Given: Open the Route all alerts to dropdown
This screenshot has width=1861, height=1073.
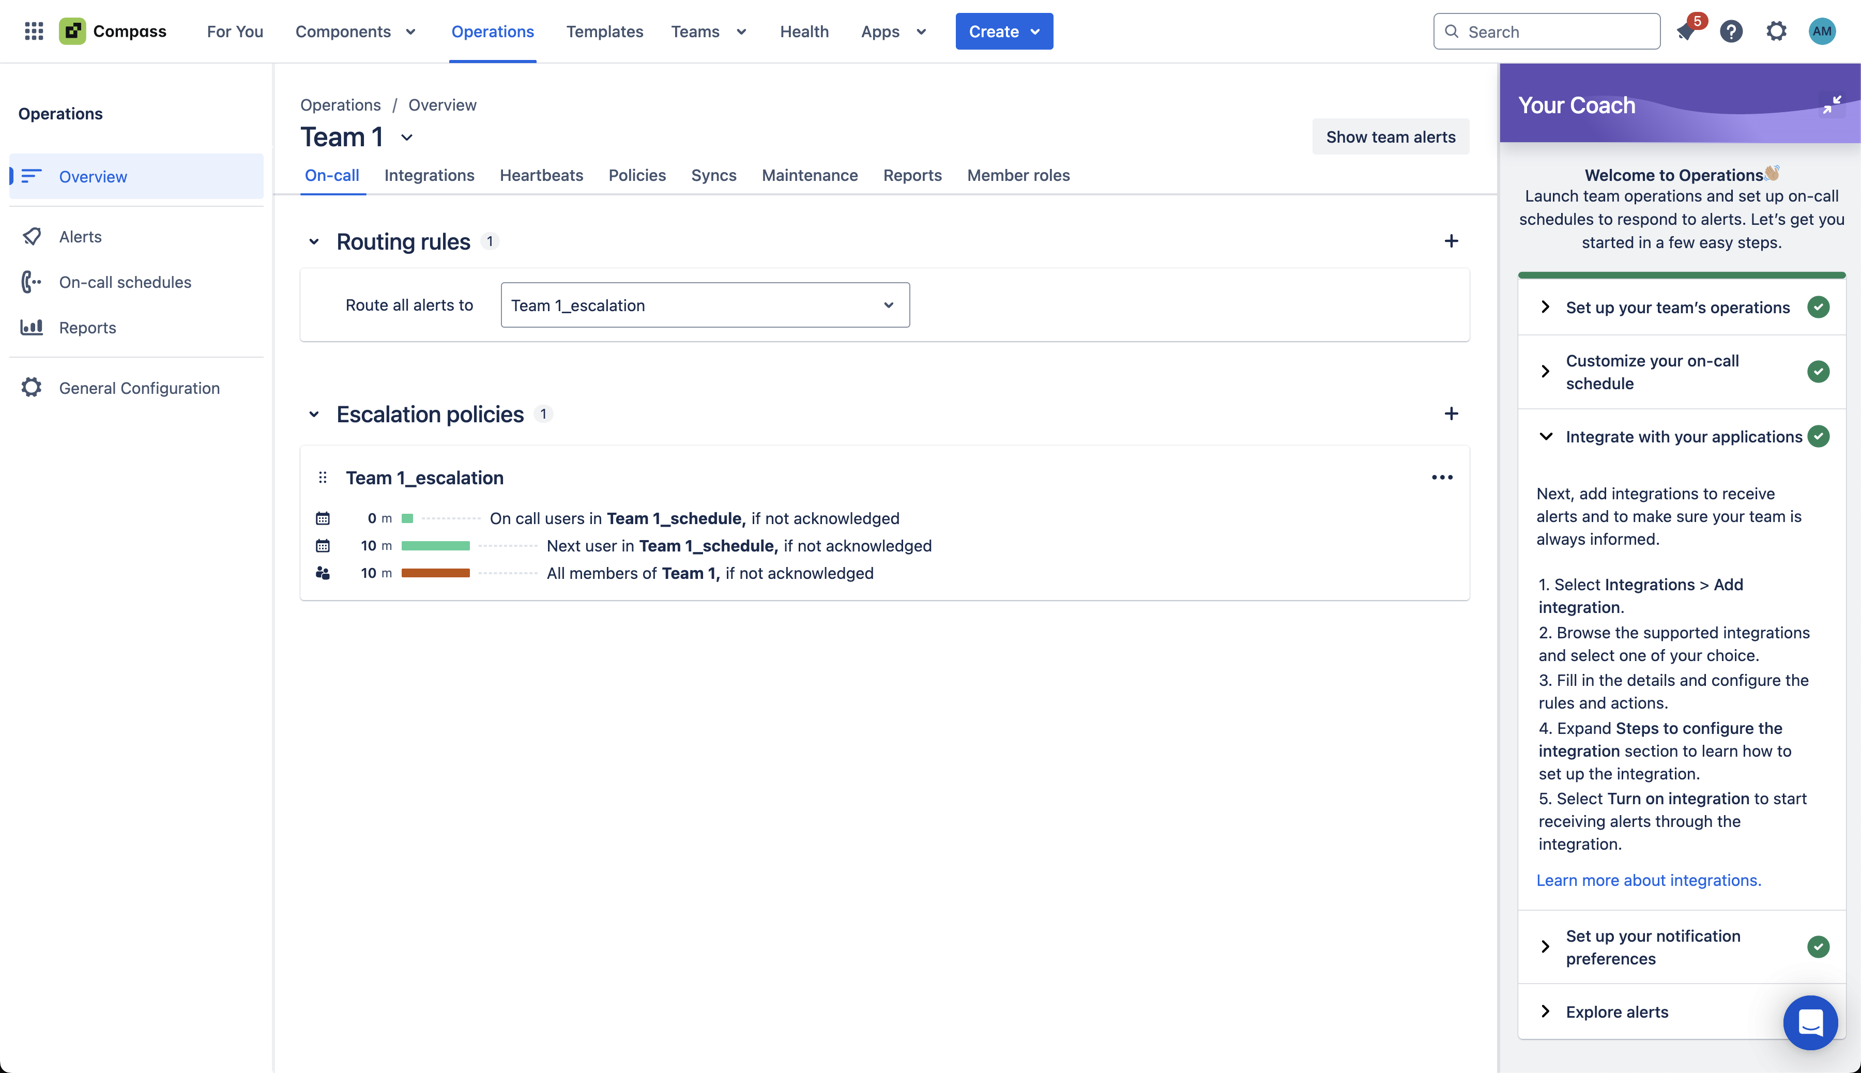Looking at the screenshot, I should [x=705, y=305].
